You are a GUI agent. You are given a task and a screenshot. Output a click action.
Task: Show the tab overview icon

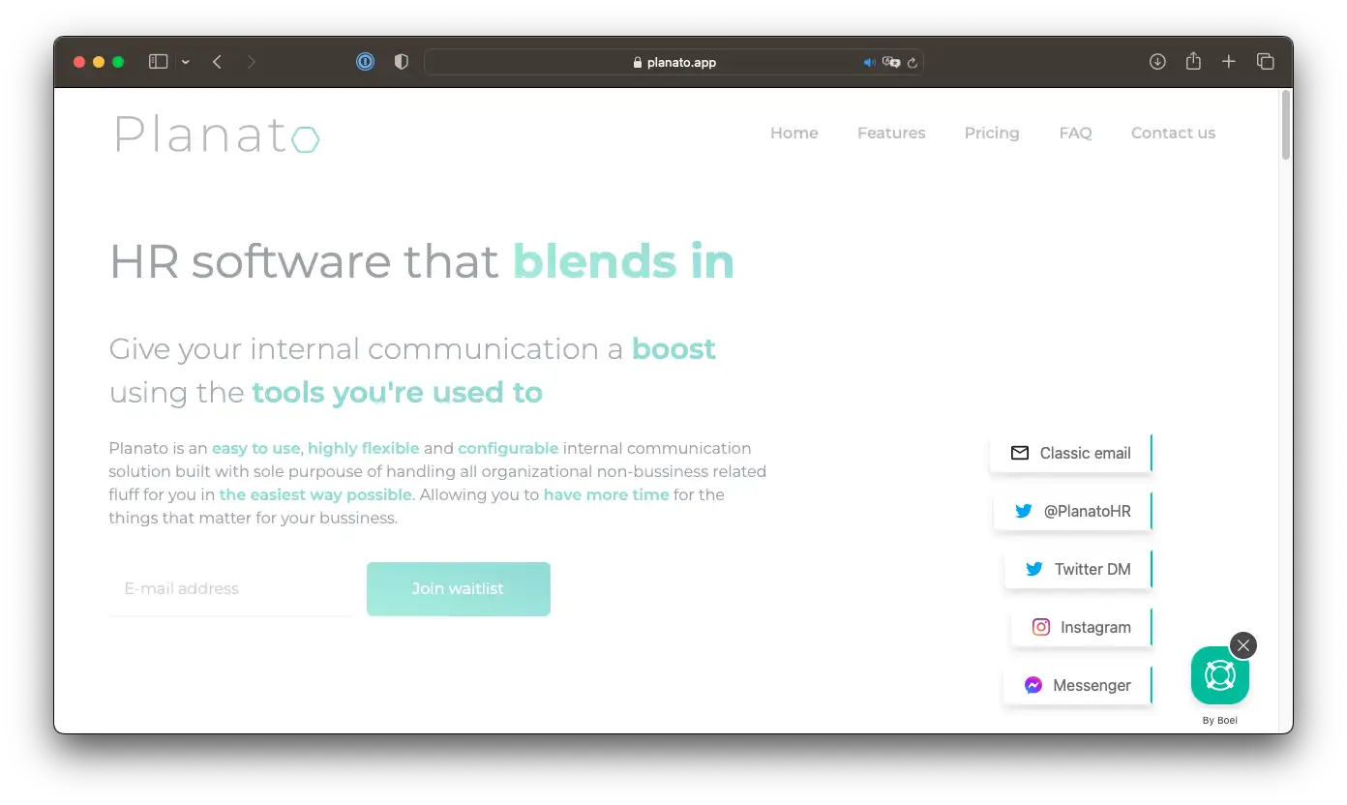1265,62
